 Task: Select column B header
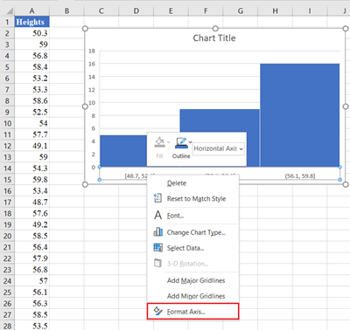tap(66, 11)
